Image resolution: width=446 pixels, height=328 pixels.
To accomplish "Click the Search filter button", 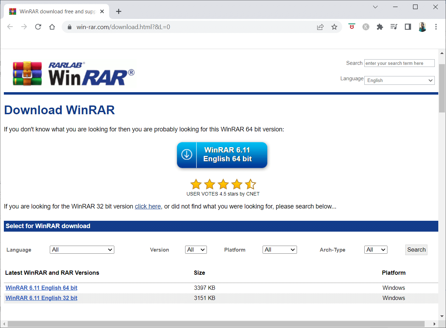I will pyautogui.click(x=416, y=250).
